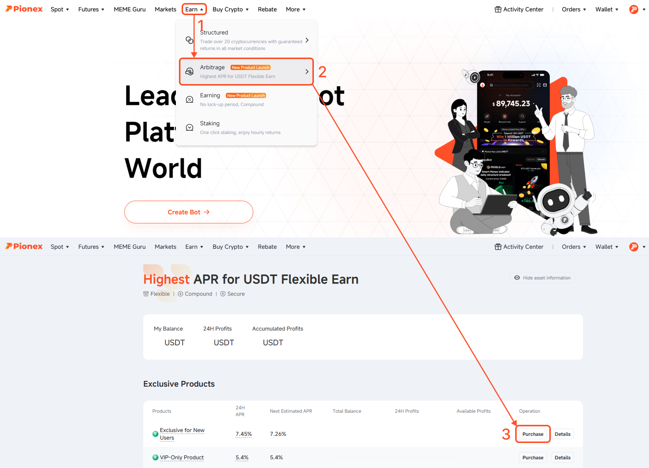The width and height of the screenshot is (649, 468).
Task: Expand Structured submenu chevron arrow
Action: (307, 40)
